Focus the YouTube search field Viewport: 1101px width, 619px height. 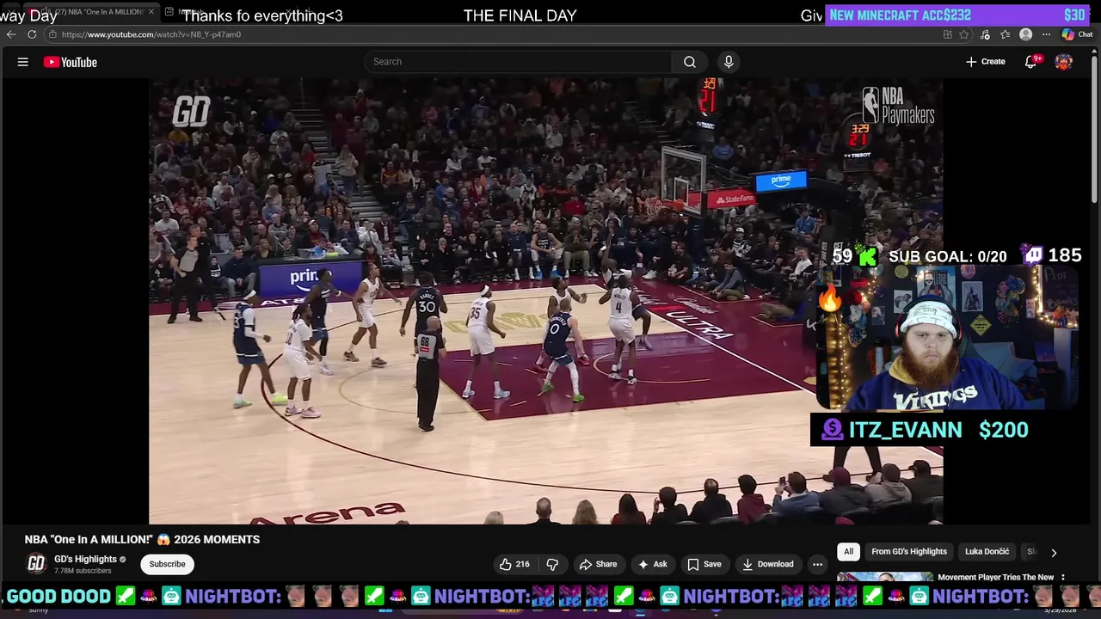coord(518,62)
